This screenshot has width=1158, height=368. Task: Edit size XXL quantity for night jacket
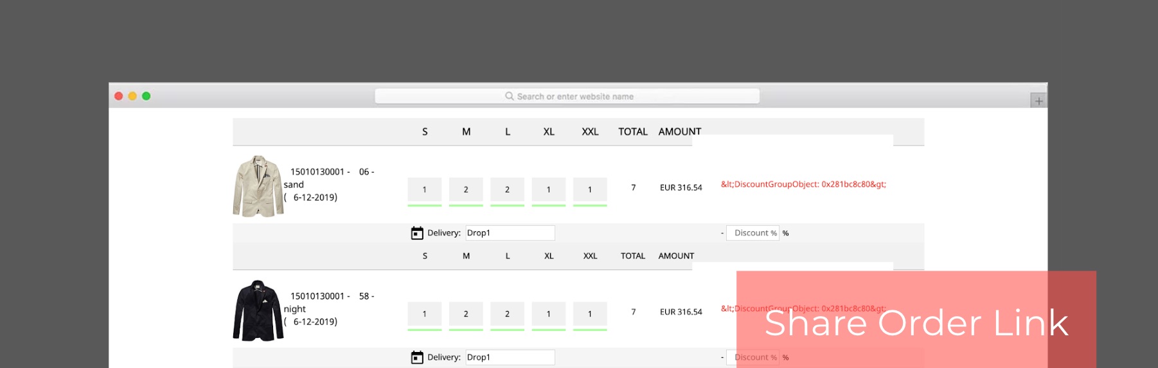[590, 314]
